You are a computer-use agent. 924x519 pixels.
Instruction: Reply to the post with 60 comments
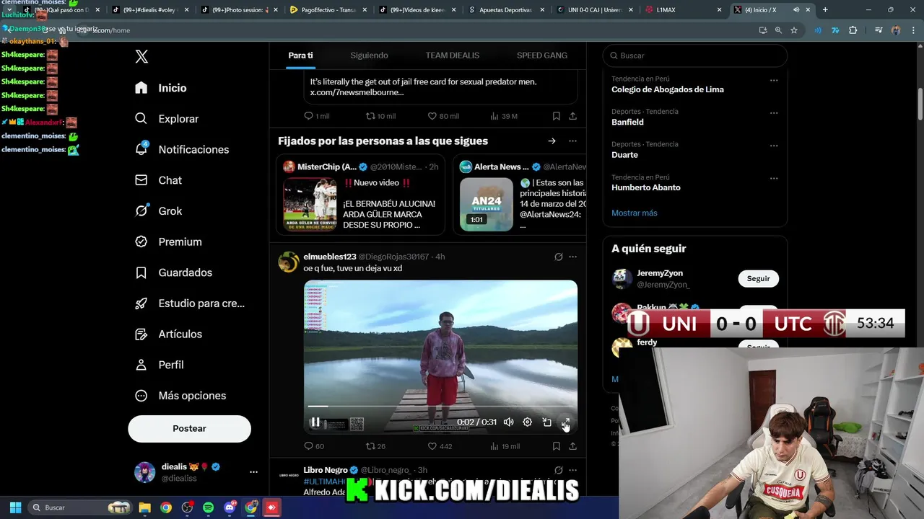coord(314,446)
